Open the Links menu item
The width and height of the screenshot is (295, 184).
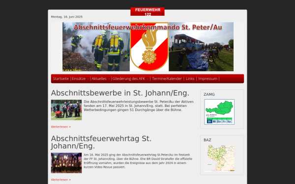[190, 79]
